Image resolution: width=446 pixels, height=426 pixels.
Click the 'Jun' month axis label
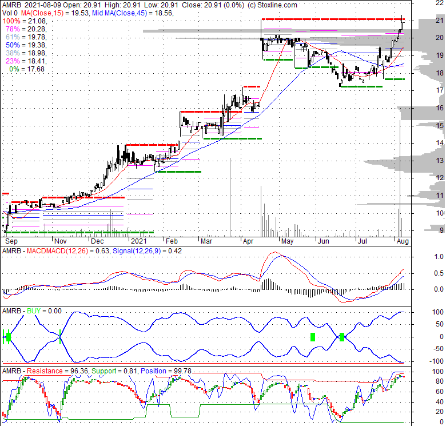[x=324, y=241]
